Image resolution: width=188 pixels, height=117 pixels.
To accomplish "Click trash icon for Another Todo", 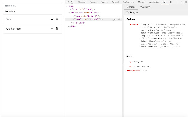I will pyautogui.click(x=57, y=29).
